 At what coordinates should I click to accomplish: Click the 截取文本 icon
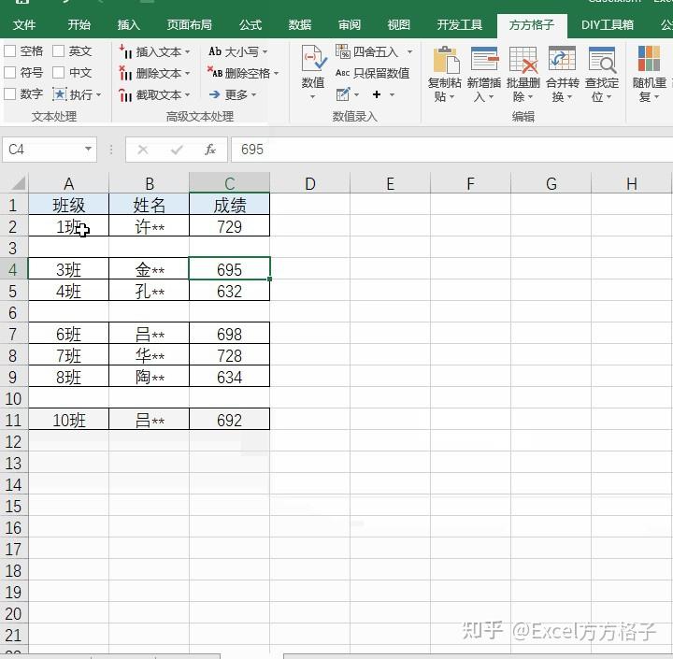click(x=125, y=95)
